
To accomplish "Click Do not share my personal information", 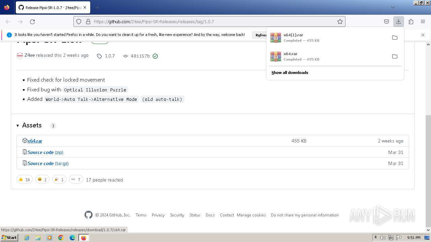I will [305, 215].
